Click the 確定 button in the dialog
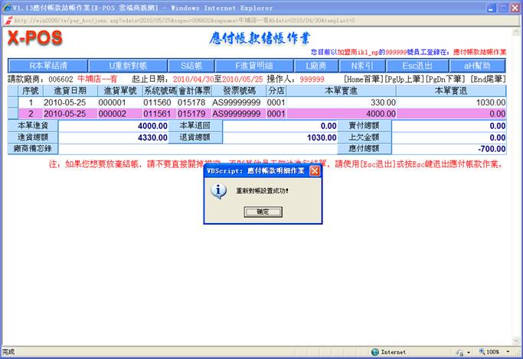 coord(262,212)
